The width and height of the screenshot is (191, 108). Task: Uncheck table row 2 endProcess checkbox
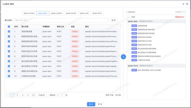pyautogui.click(x=9, y=36)
